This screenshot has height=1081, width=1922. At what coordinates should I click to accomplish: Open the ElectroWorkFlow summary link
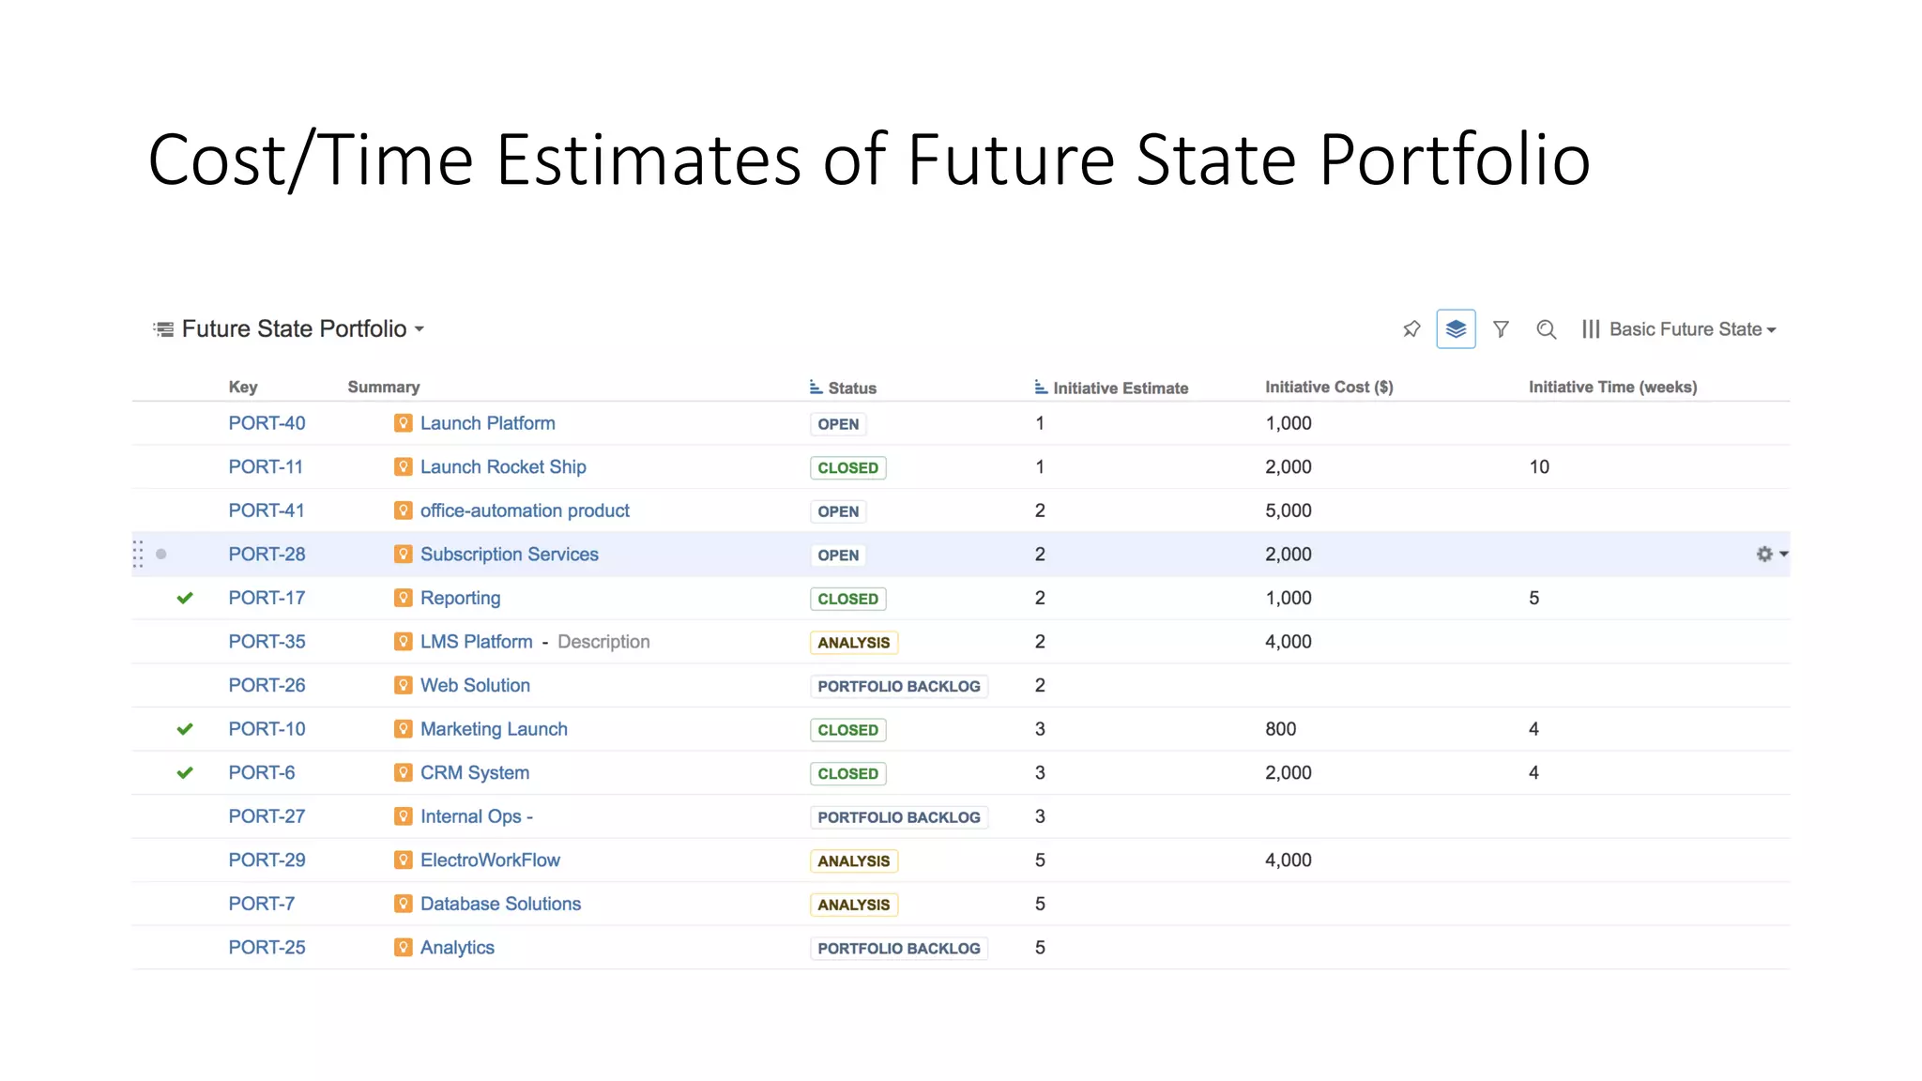490,860
